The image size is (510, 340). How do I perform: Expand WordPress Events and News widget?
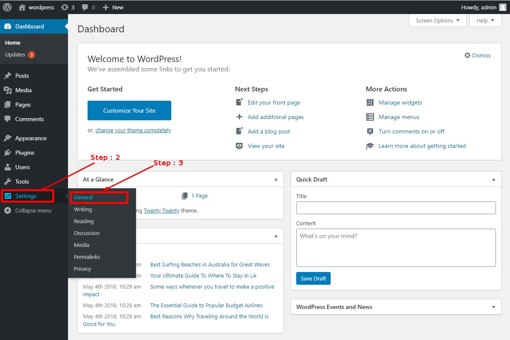click(493, 307)
